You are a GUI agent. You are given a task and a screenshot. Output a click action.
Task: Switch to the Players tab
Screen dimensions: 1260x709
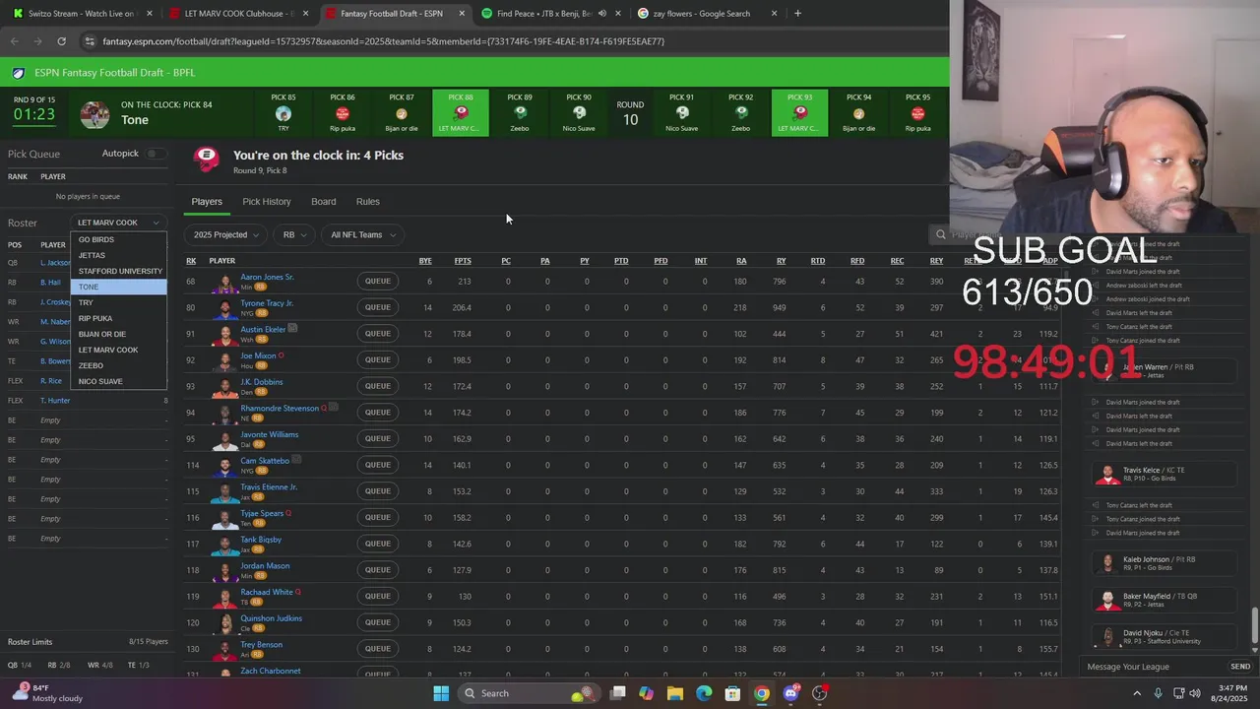pyautogui.click(x=207, y=201)
